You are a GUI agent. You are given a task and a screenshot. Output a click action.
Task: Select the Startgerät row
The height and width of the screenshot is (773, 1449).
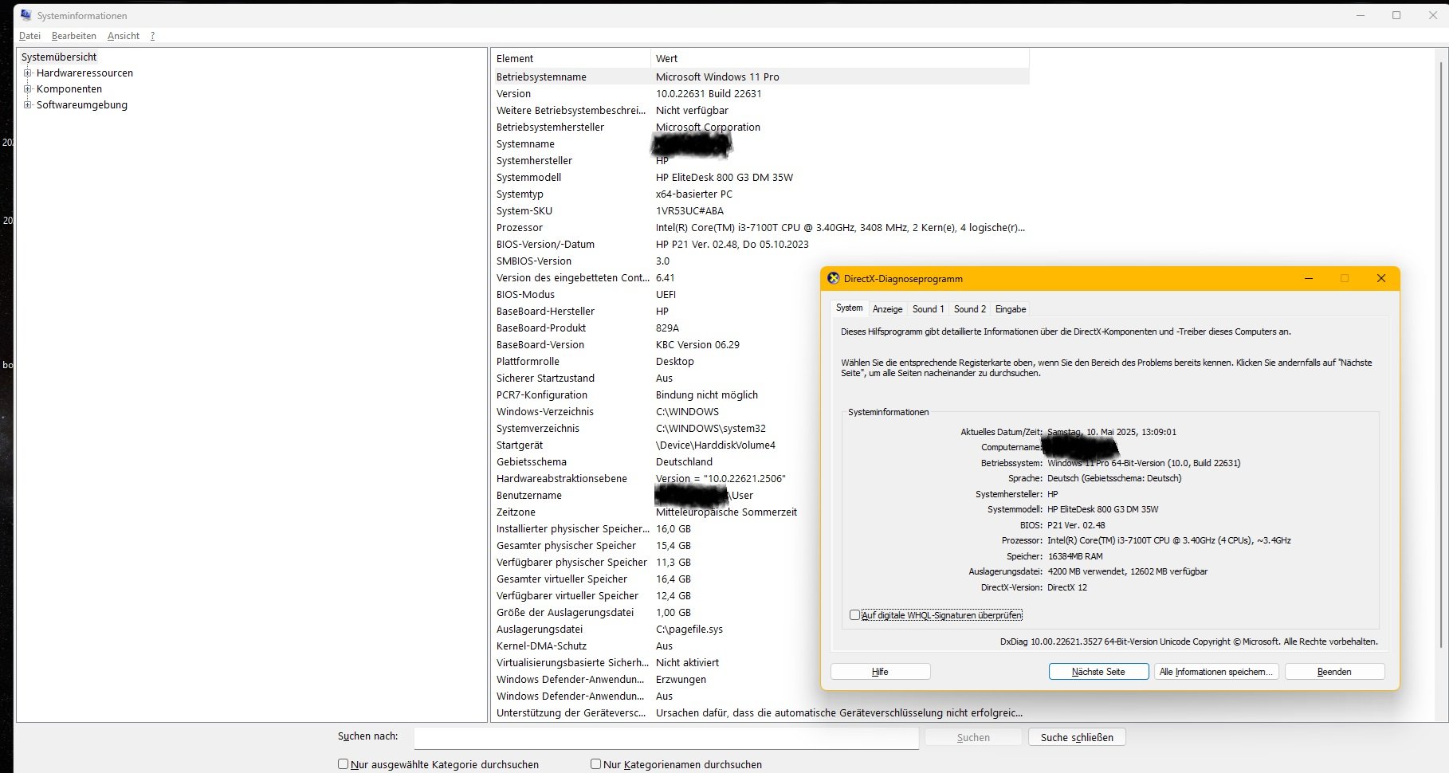pos(656,445)
